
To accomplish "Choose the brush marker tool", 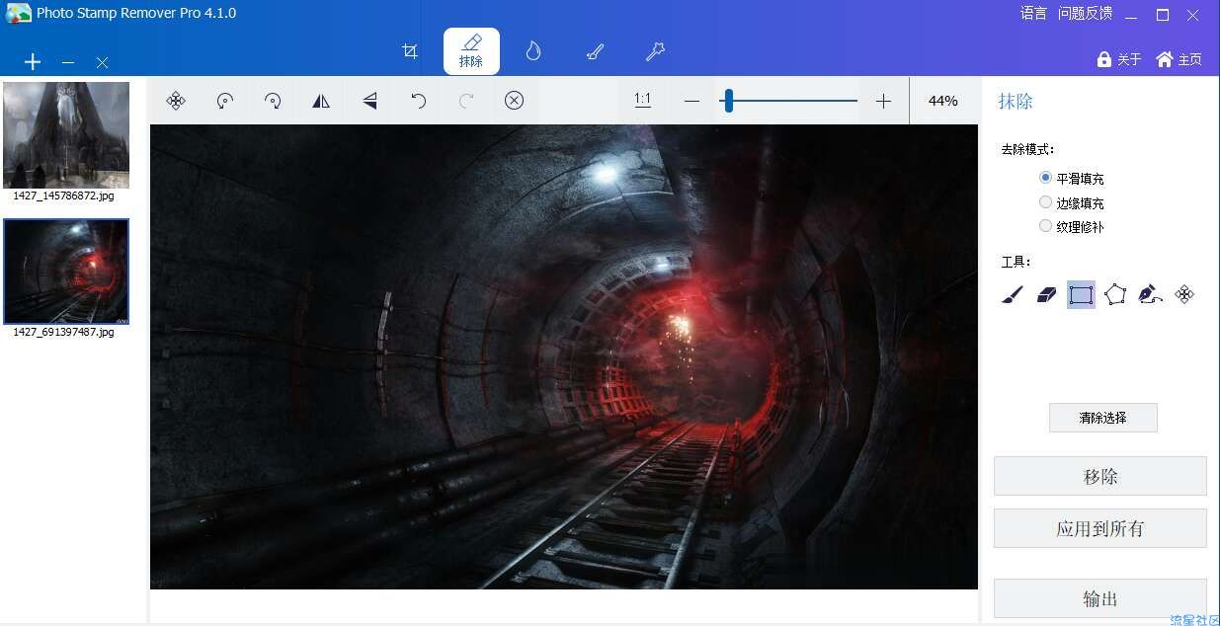I will point(1013,294).
